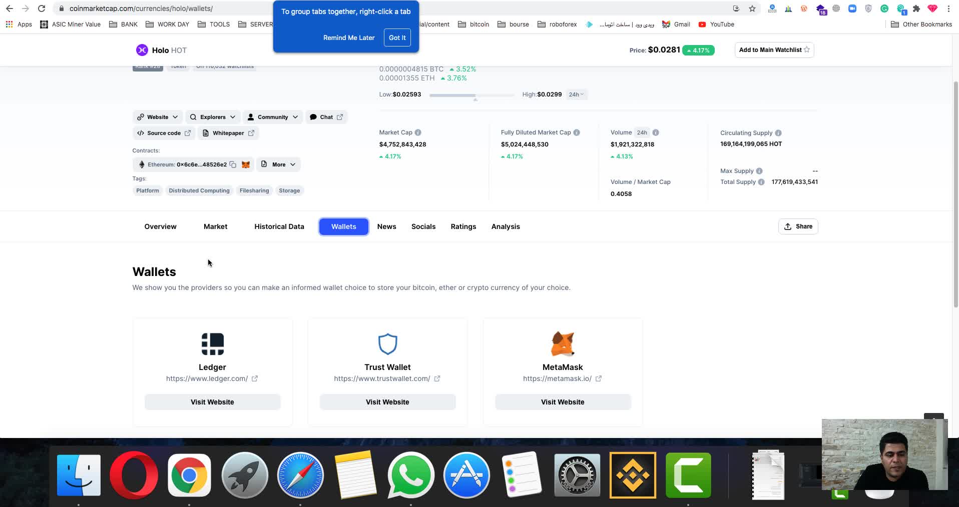Click the Max Supply info icon
Image resolution: width=959 pixels, height=507 pixels.
pos(759,171)
